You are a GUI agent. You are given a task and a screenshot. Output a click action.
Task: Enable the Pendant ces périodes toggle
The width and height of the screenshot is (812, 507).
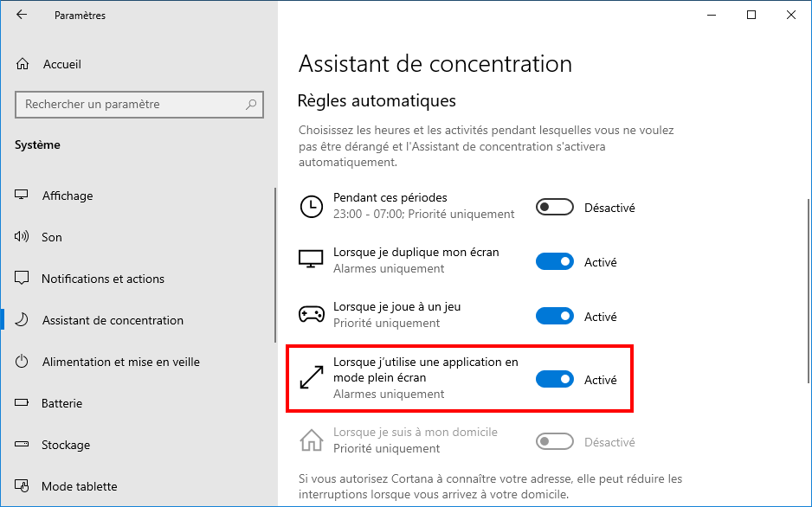click(555, 208)
